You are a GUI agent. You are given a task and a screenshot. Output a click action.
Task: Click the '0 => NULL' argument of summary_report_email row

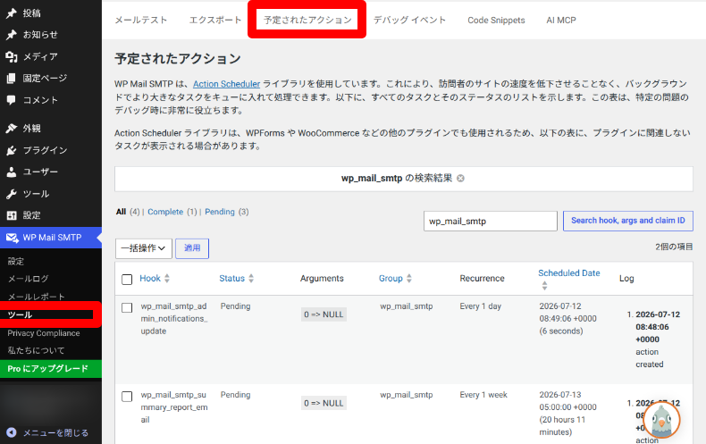[324, 403]
